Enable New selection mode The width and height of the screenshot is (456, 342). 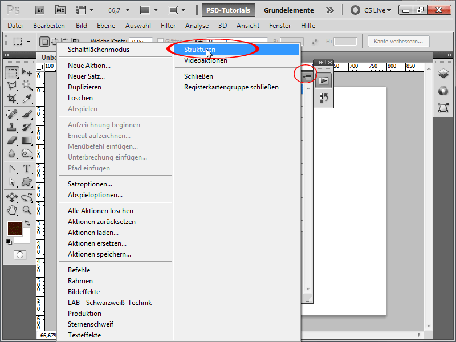[44, 42]
